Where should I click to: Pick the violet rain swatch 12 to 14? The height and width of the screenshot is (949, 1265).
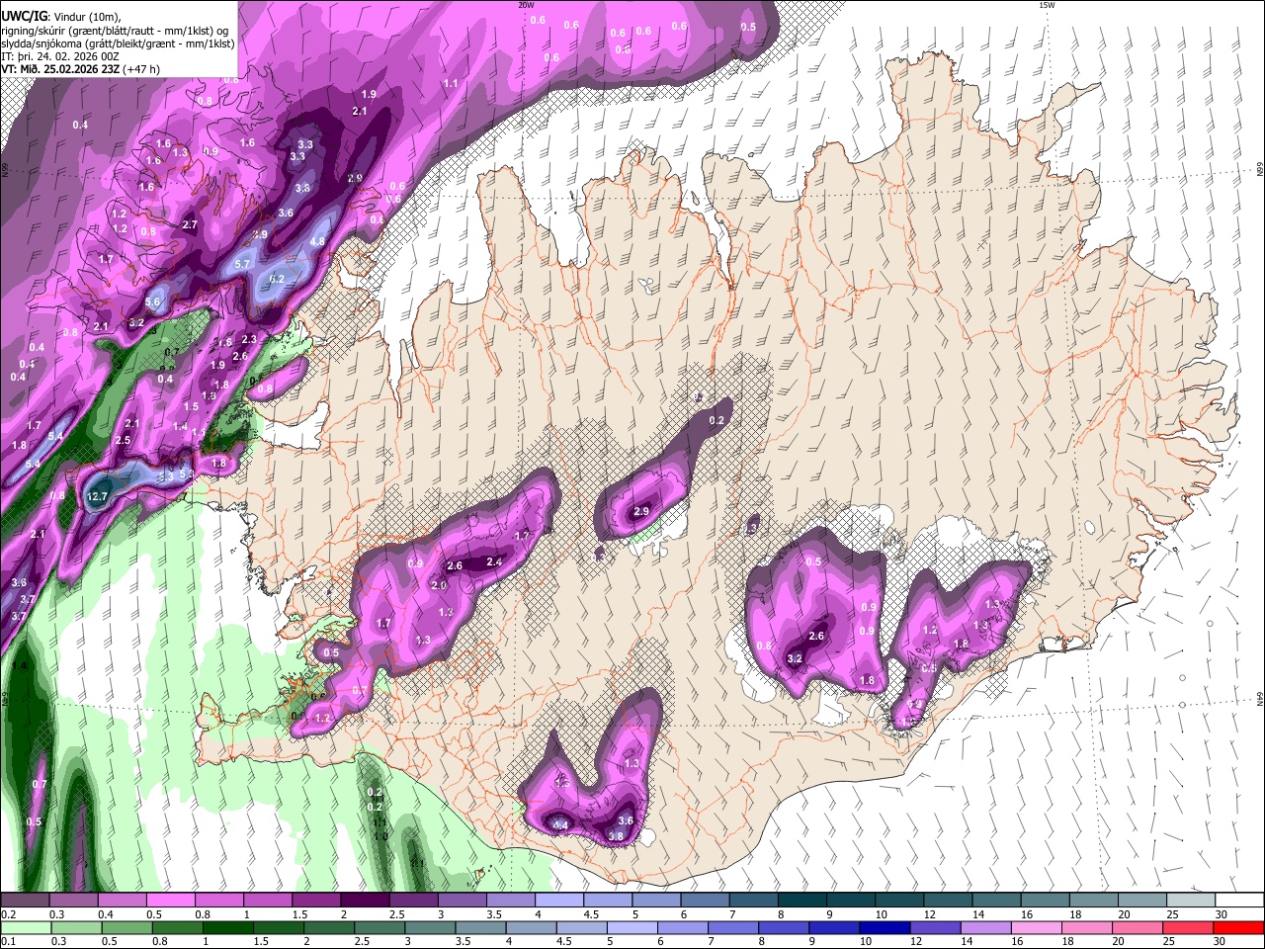[x=936, y=927]
